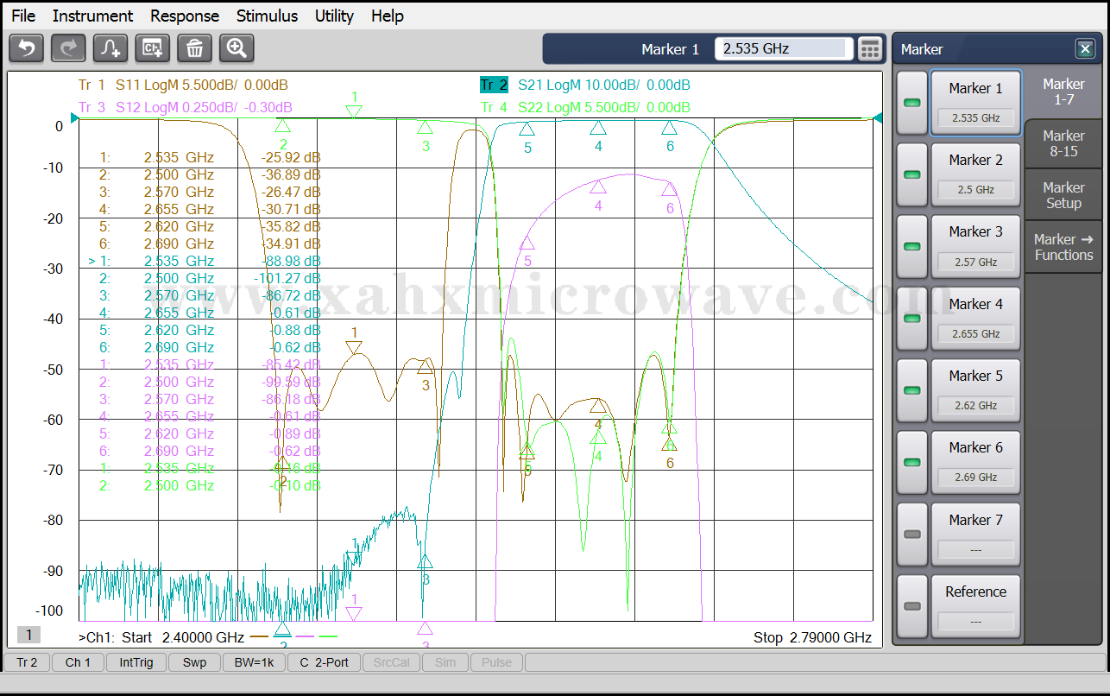Click the trash delete icon
Viewport: 1110px width, 696px height.
click(x=194, y=48)
